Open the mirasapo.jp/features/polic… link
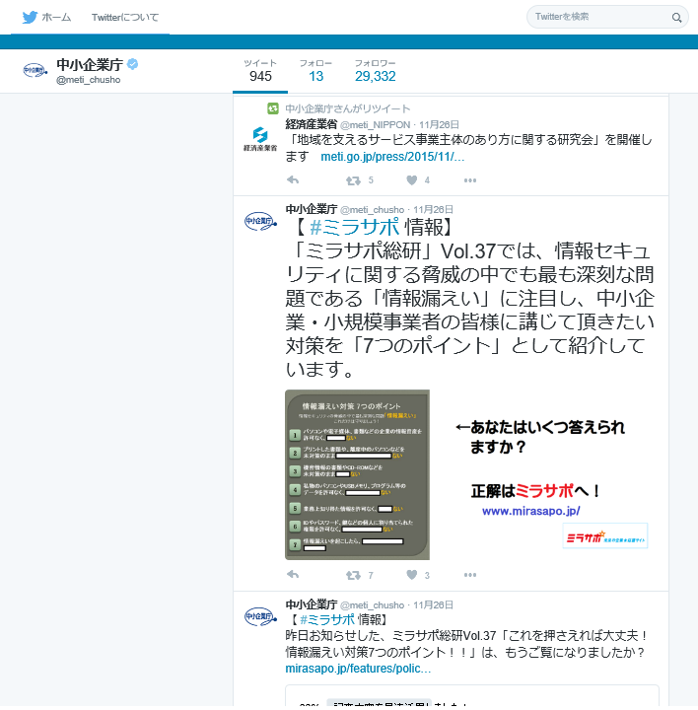Viewport: 698px width, 710px height. 358,669
